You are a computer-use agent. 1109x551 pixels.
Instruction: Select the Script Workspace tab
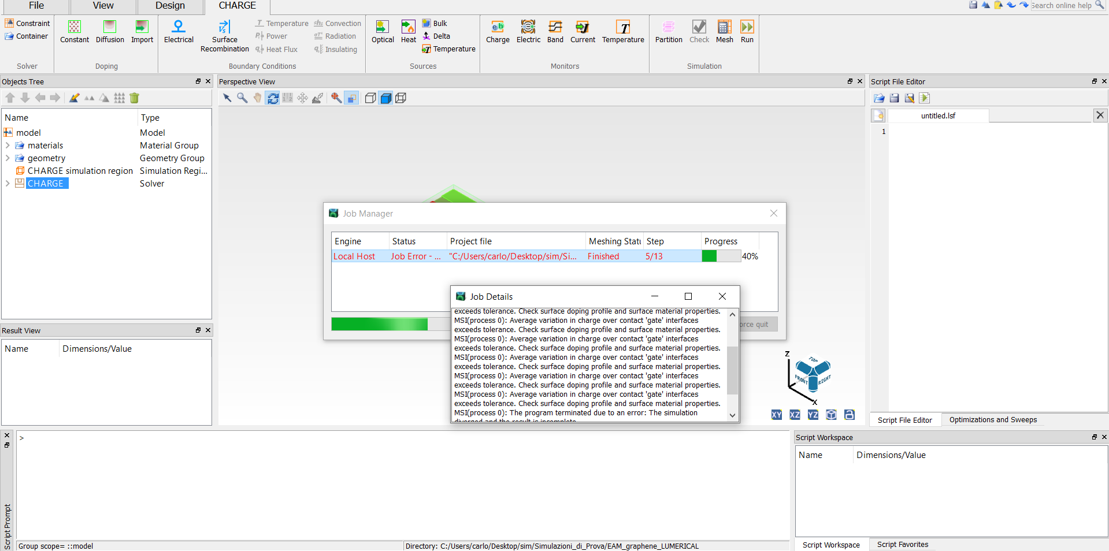tap(831, 545)
